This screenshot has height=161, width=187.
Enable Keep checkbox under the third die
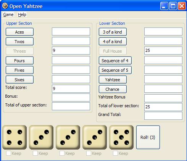[x=62, y=153]
